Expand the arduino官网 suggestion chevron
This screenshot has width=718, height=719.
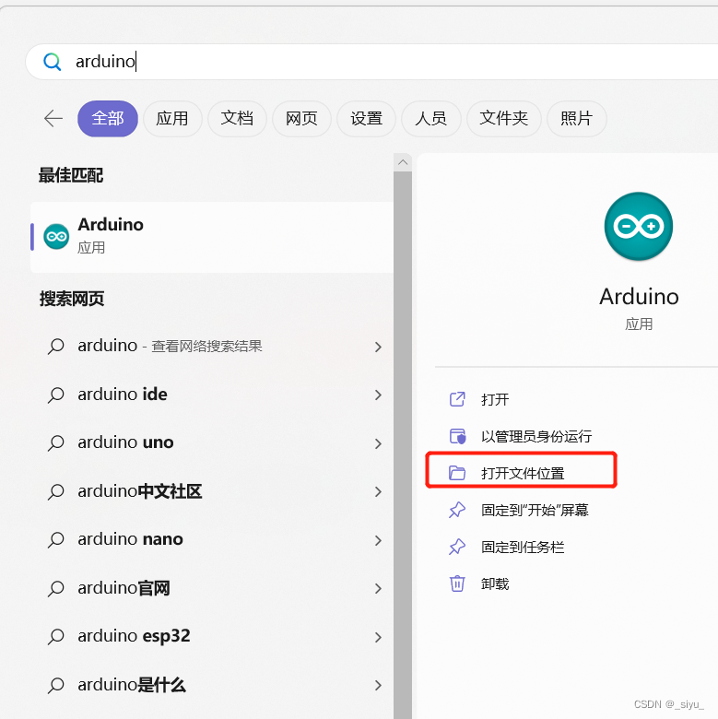378,588
